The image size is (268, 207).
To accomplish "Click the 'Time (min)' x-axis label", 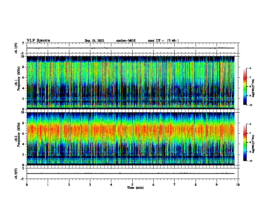I will [x=135, y=188].
